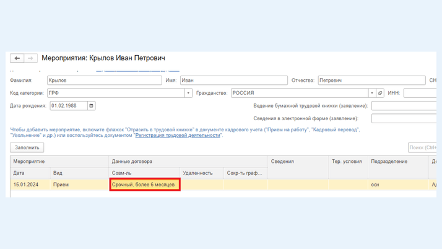Open the calendar picker for Дата рождения

pos(91,106)
